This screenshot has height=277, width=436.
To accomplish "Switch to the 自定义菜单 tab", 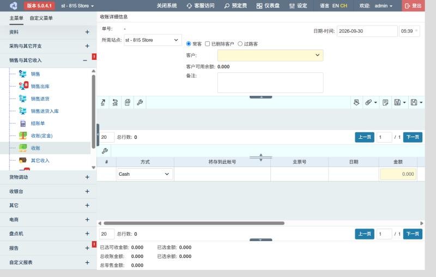I will point(41,18).
